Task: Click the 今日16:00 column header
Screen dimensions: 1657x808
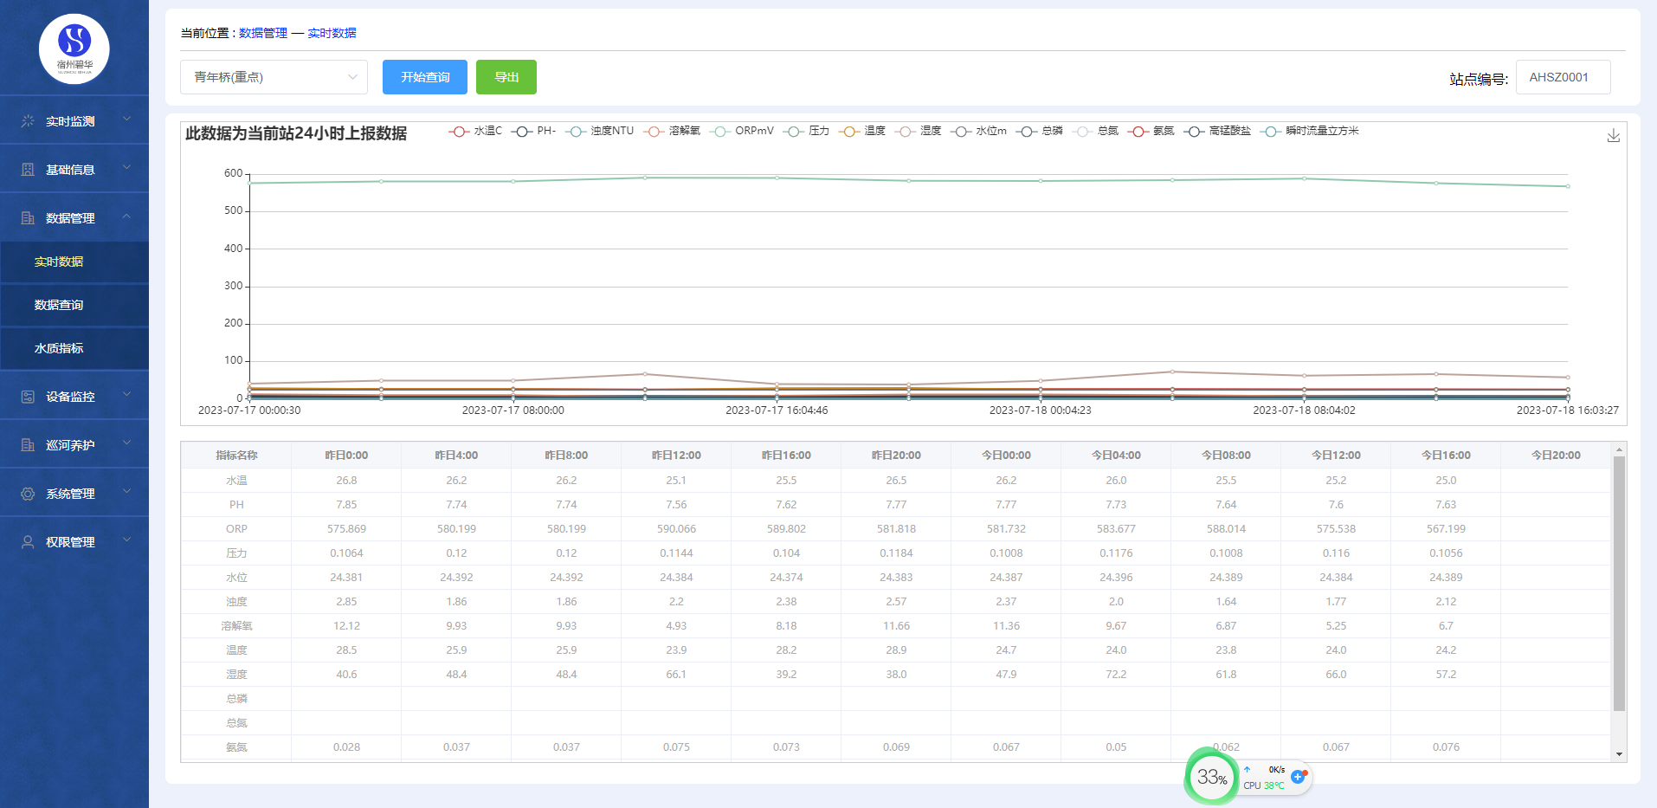Action: tap(1446, 456)
